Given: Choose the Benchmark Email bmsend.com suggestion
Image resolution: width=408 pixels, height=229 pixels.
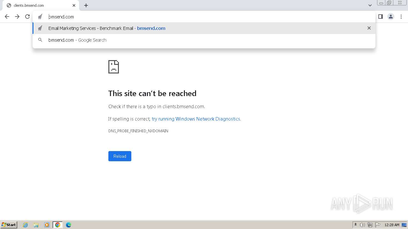Looking at the screenshot, I should point(204,28).
